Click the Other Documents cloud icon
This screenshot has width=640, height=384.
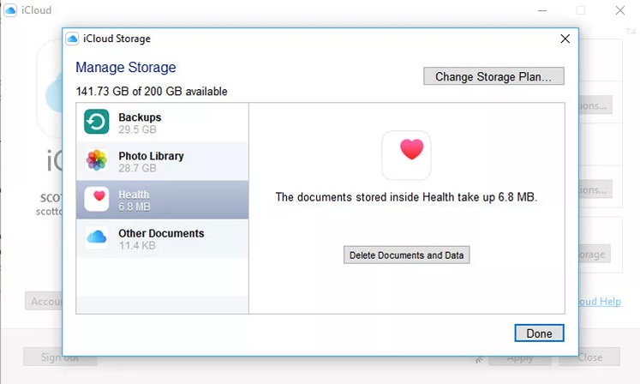97,237
